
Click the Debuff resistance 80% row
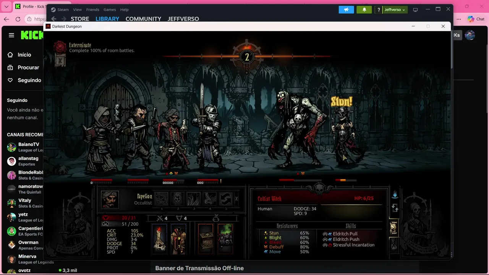click(287, 247)
